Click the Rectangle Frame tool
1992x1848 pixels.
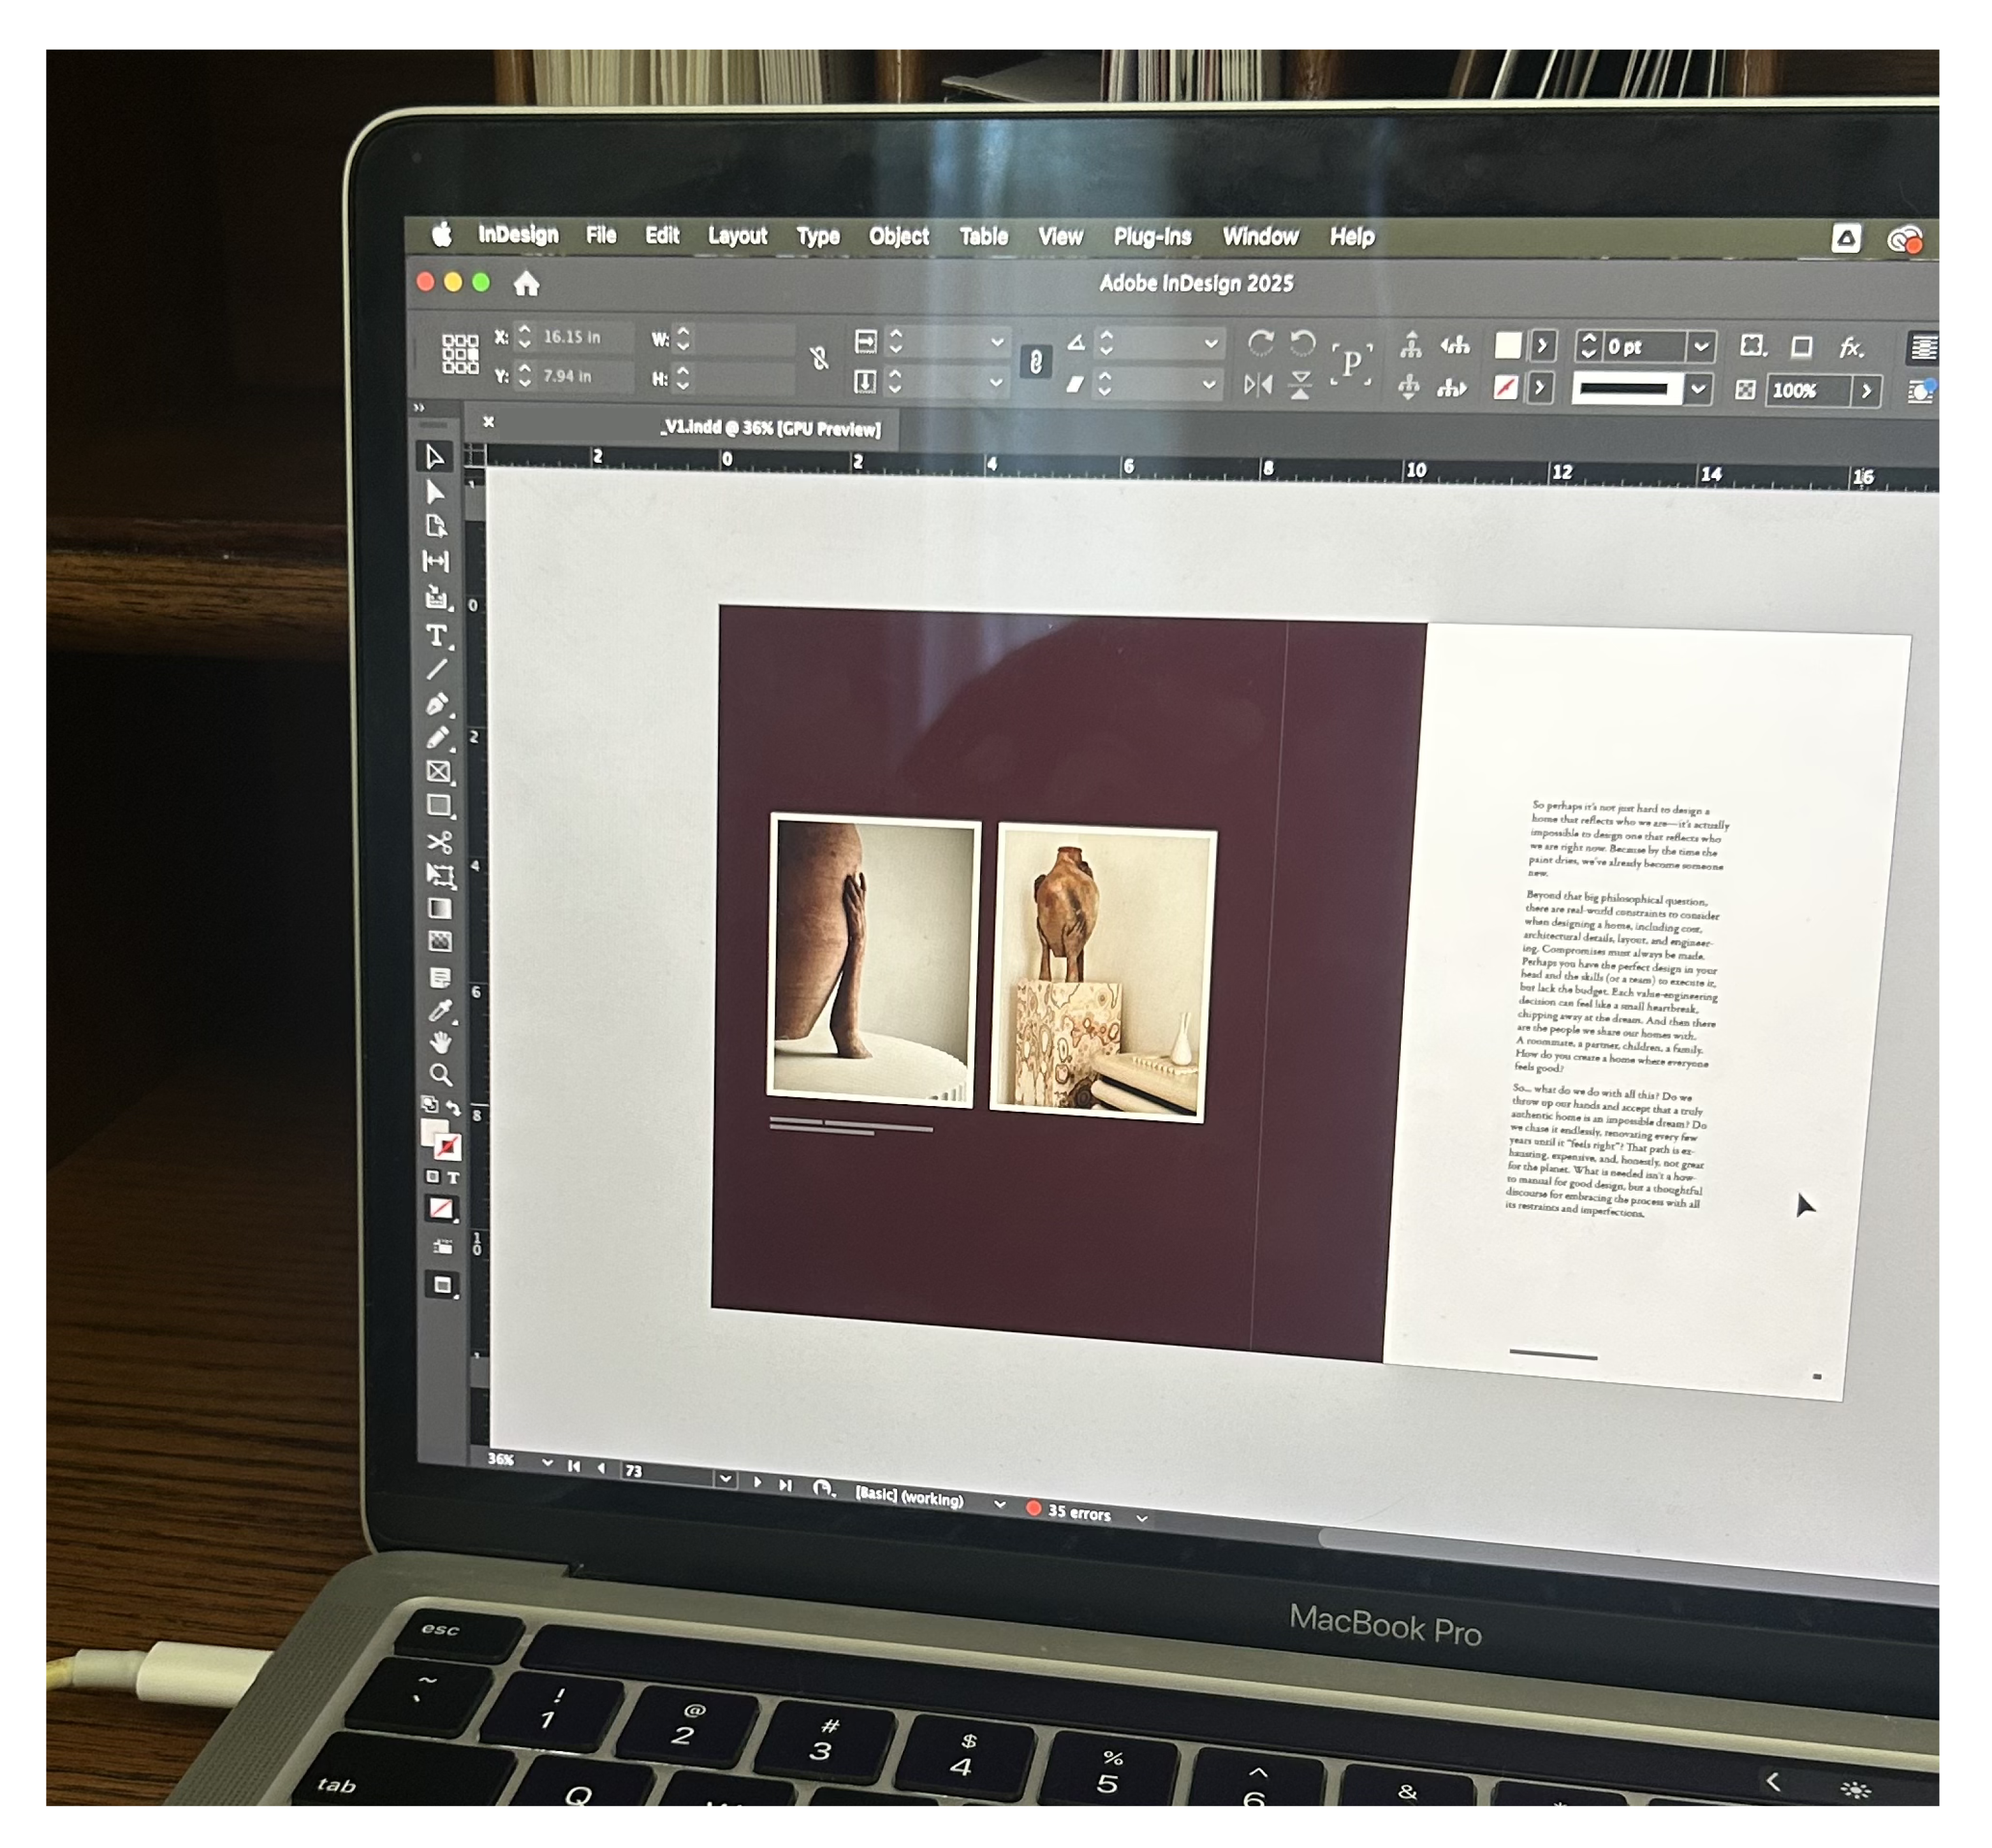[x=438, y=772]
